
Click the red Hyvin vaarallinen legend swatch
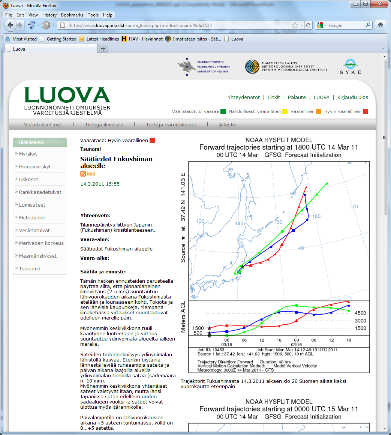click(366, 111)
